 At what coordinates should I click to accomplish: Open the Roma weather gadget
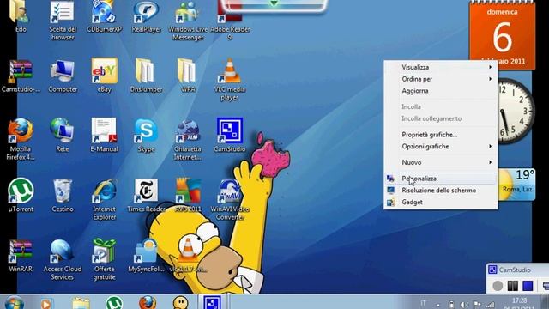tap(516, 185)
